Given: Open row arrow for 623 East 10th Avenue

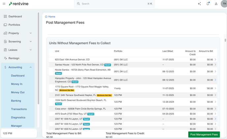Looking at the screenshot, I should pyautogui.click(x=215, y=60).
